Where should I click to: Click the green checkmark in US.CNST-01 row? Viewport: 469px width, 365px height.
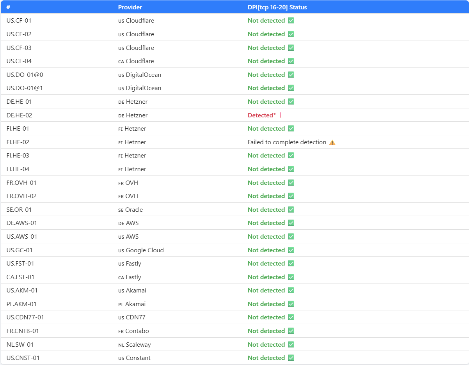coord(291,358)
